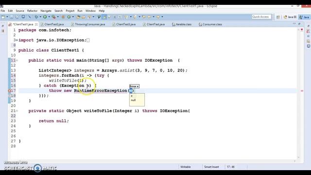Click the red error mark in overview ruler
The width and height of the screenshot is (311, 175).
[302, 91]
